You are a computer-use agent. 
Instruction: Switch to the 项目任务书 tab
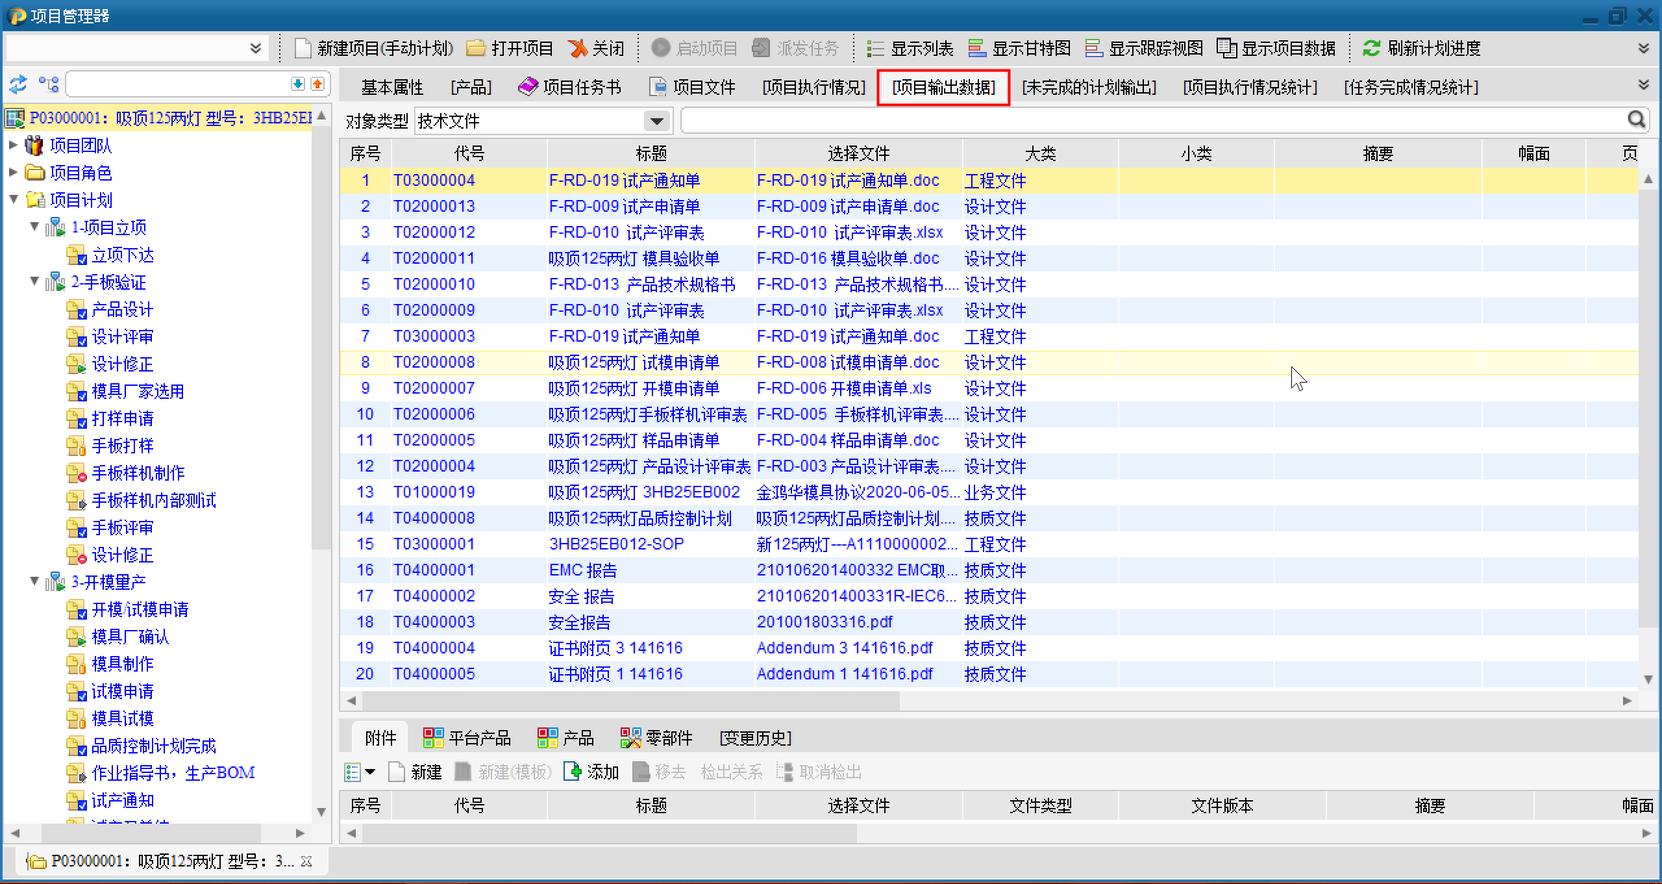(x=569, y=87)
